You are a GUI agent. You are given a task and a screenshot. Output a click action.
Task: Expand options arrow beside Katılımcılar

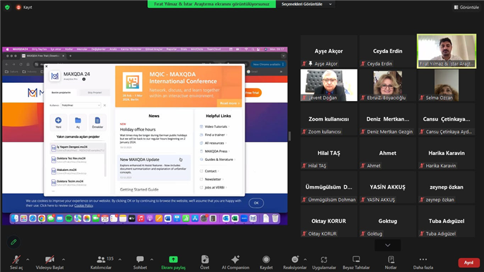pos(120,259)
